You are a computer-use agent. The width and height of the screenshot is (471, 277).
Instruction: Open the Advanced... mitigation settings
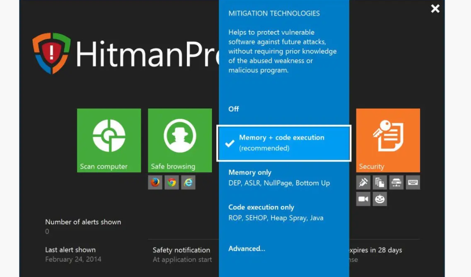click(247, 248)
